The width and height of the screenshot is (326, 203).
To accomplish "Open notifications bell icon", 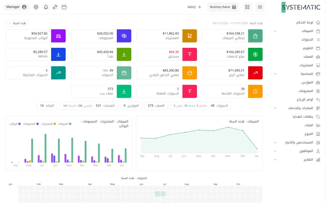I will 46,7.
